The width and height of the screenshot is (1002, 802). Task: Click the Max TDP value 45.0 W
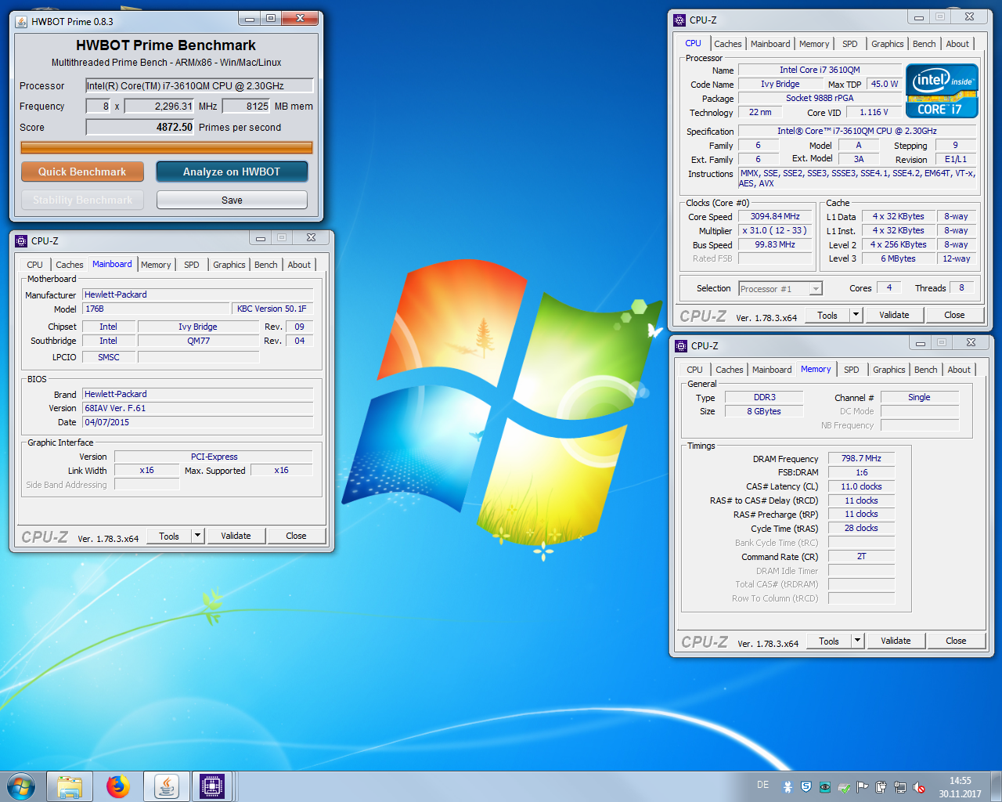[x=885, y=84]
